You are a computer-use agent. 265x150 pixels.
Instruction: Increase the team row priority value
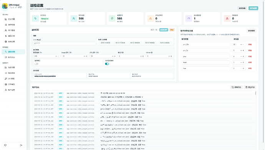coord(243,62)
